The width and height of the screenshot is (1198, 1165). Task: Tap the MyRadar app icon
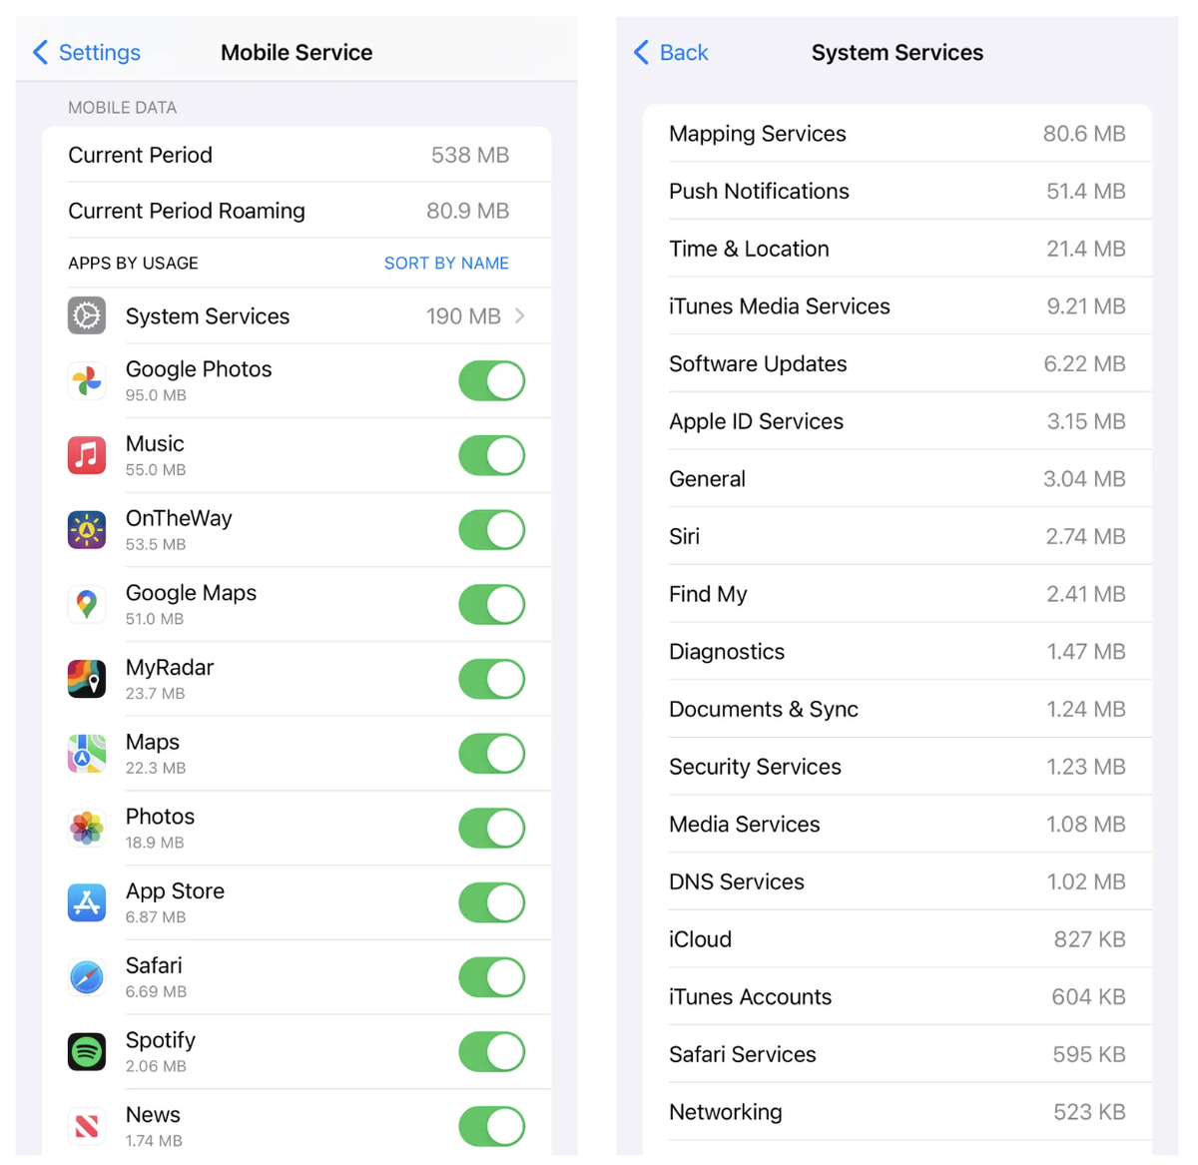[87, 679]
